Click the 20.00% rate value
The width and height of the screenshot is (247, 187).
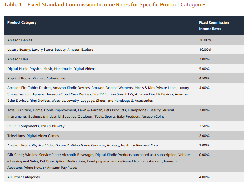tap(205, 40)
